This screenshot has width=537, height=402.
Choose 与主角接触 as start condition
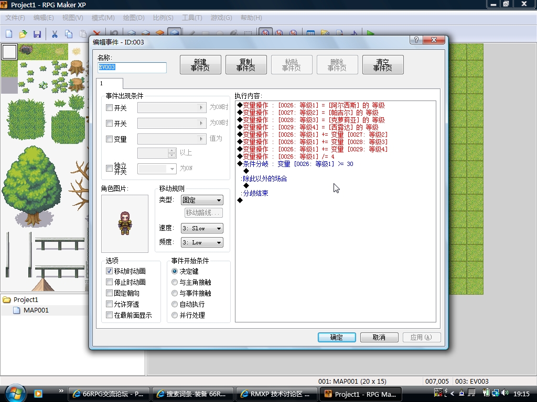(x=175, y=282)
